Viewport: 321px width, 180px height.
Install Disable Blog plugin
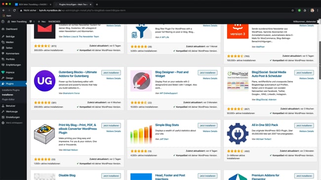pyautogui.click(x=111, y=176)
